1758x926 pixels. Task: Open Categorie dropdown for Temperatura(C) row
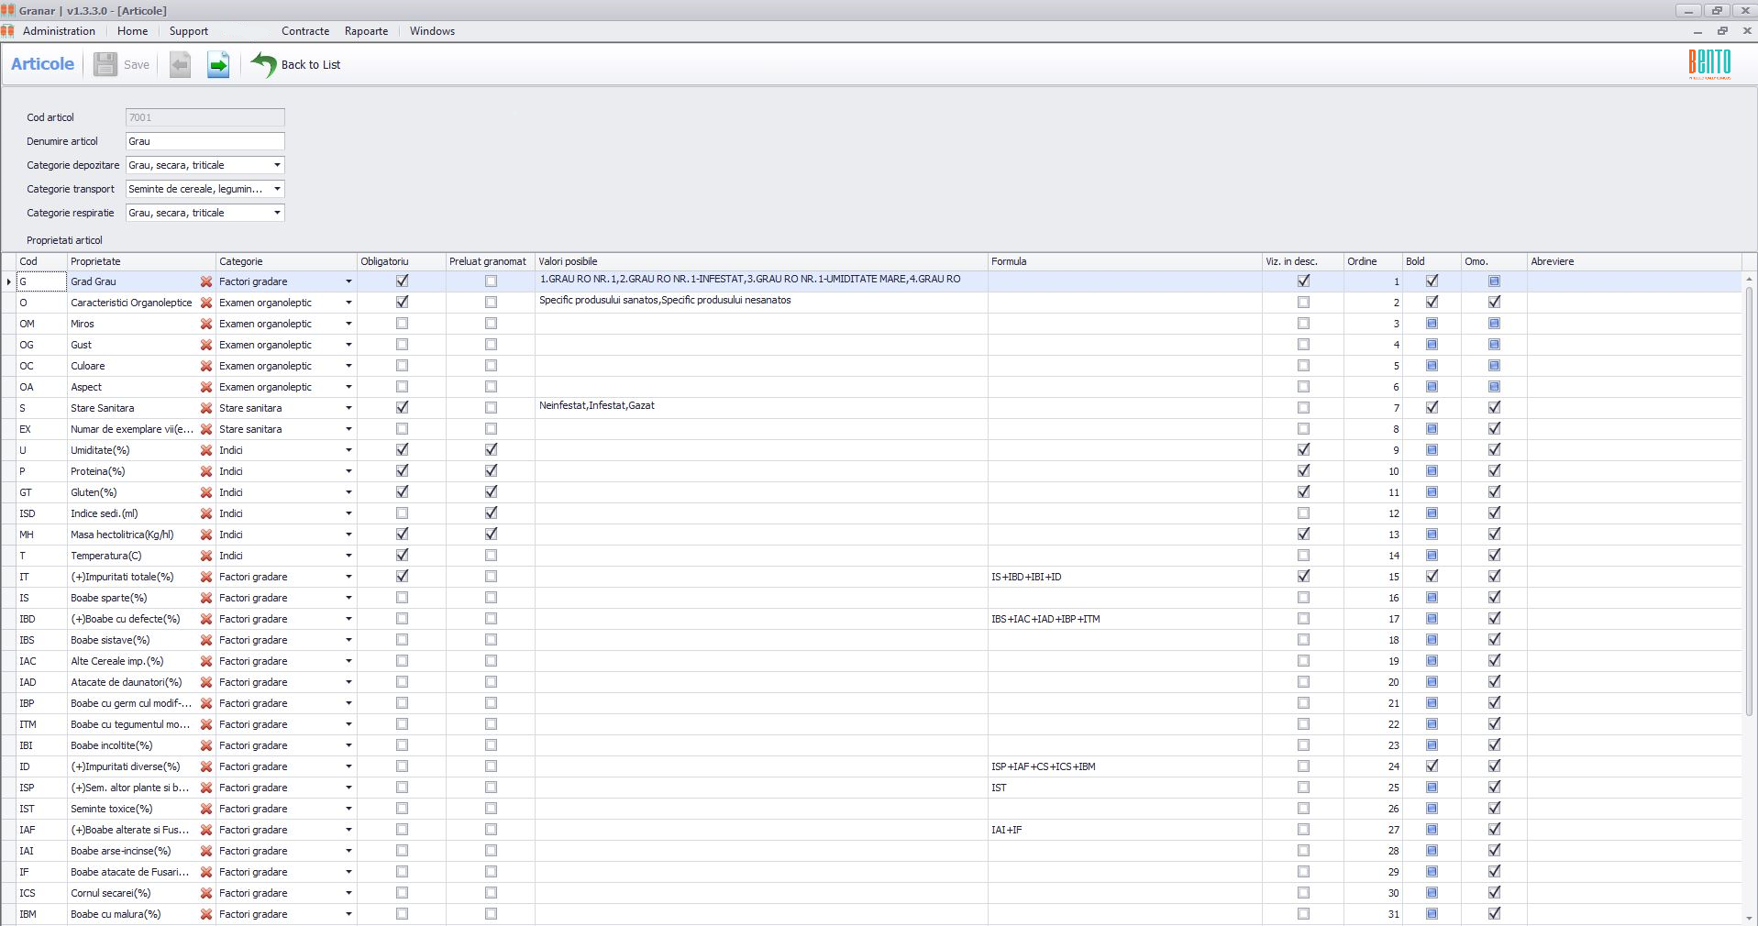click(x=348, y=556)
